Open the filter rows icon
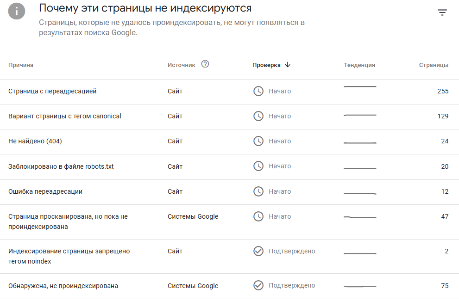The width and height of the screenshot is (459, 301). 442,12
